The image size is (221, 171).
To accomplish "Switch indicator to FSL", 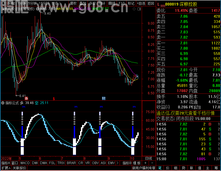I will coord(52,163).
